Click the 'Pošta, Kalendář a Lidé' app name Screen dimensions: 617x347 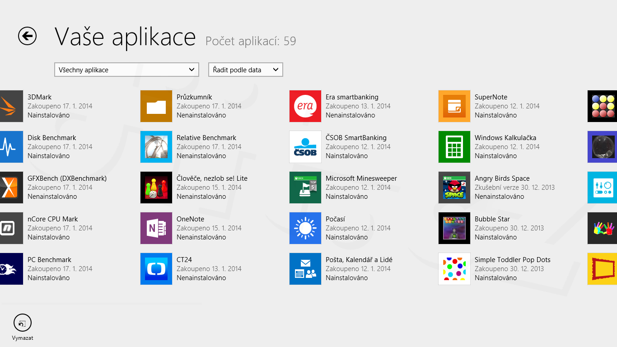pos(359,260)
